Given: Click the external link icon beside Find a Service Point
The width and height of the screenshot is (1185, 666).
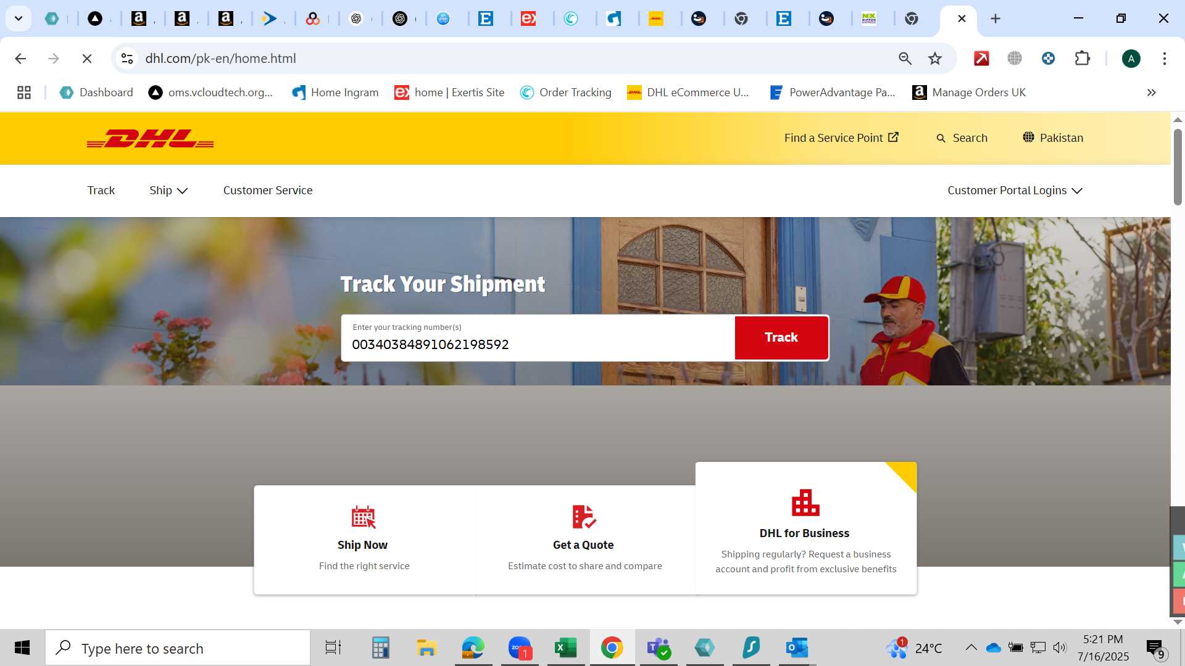Looking at the screenshot, I should tap(893, 137).
